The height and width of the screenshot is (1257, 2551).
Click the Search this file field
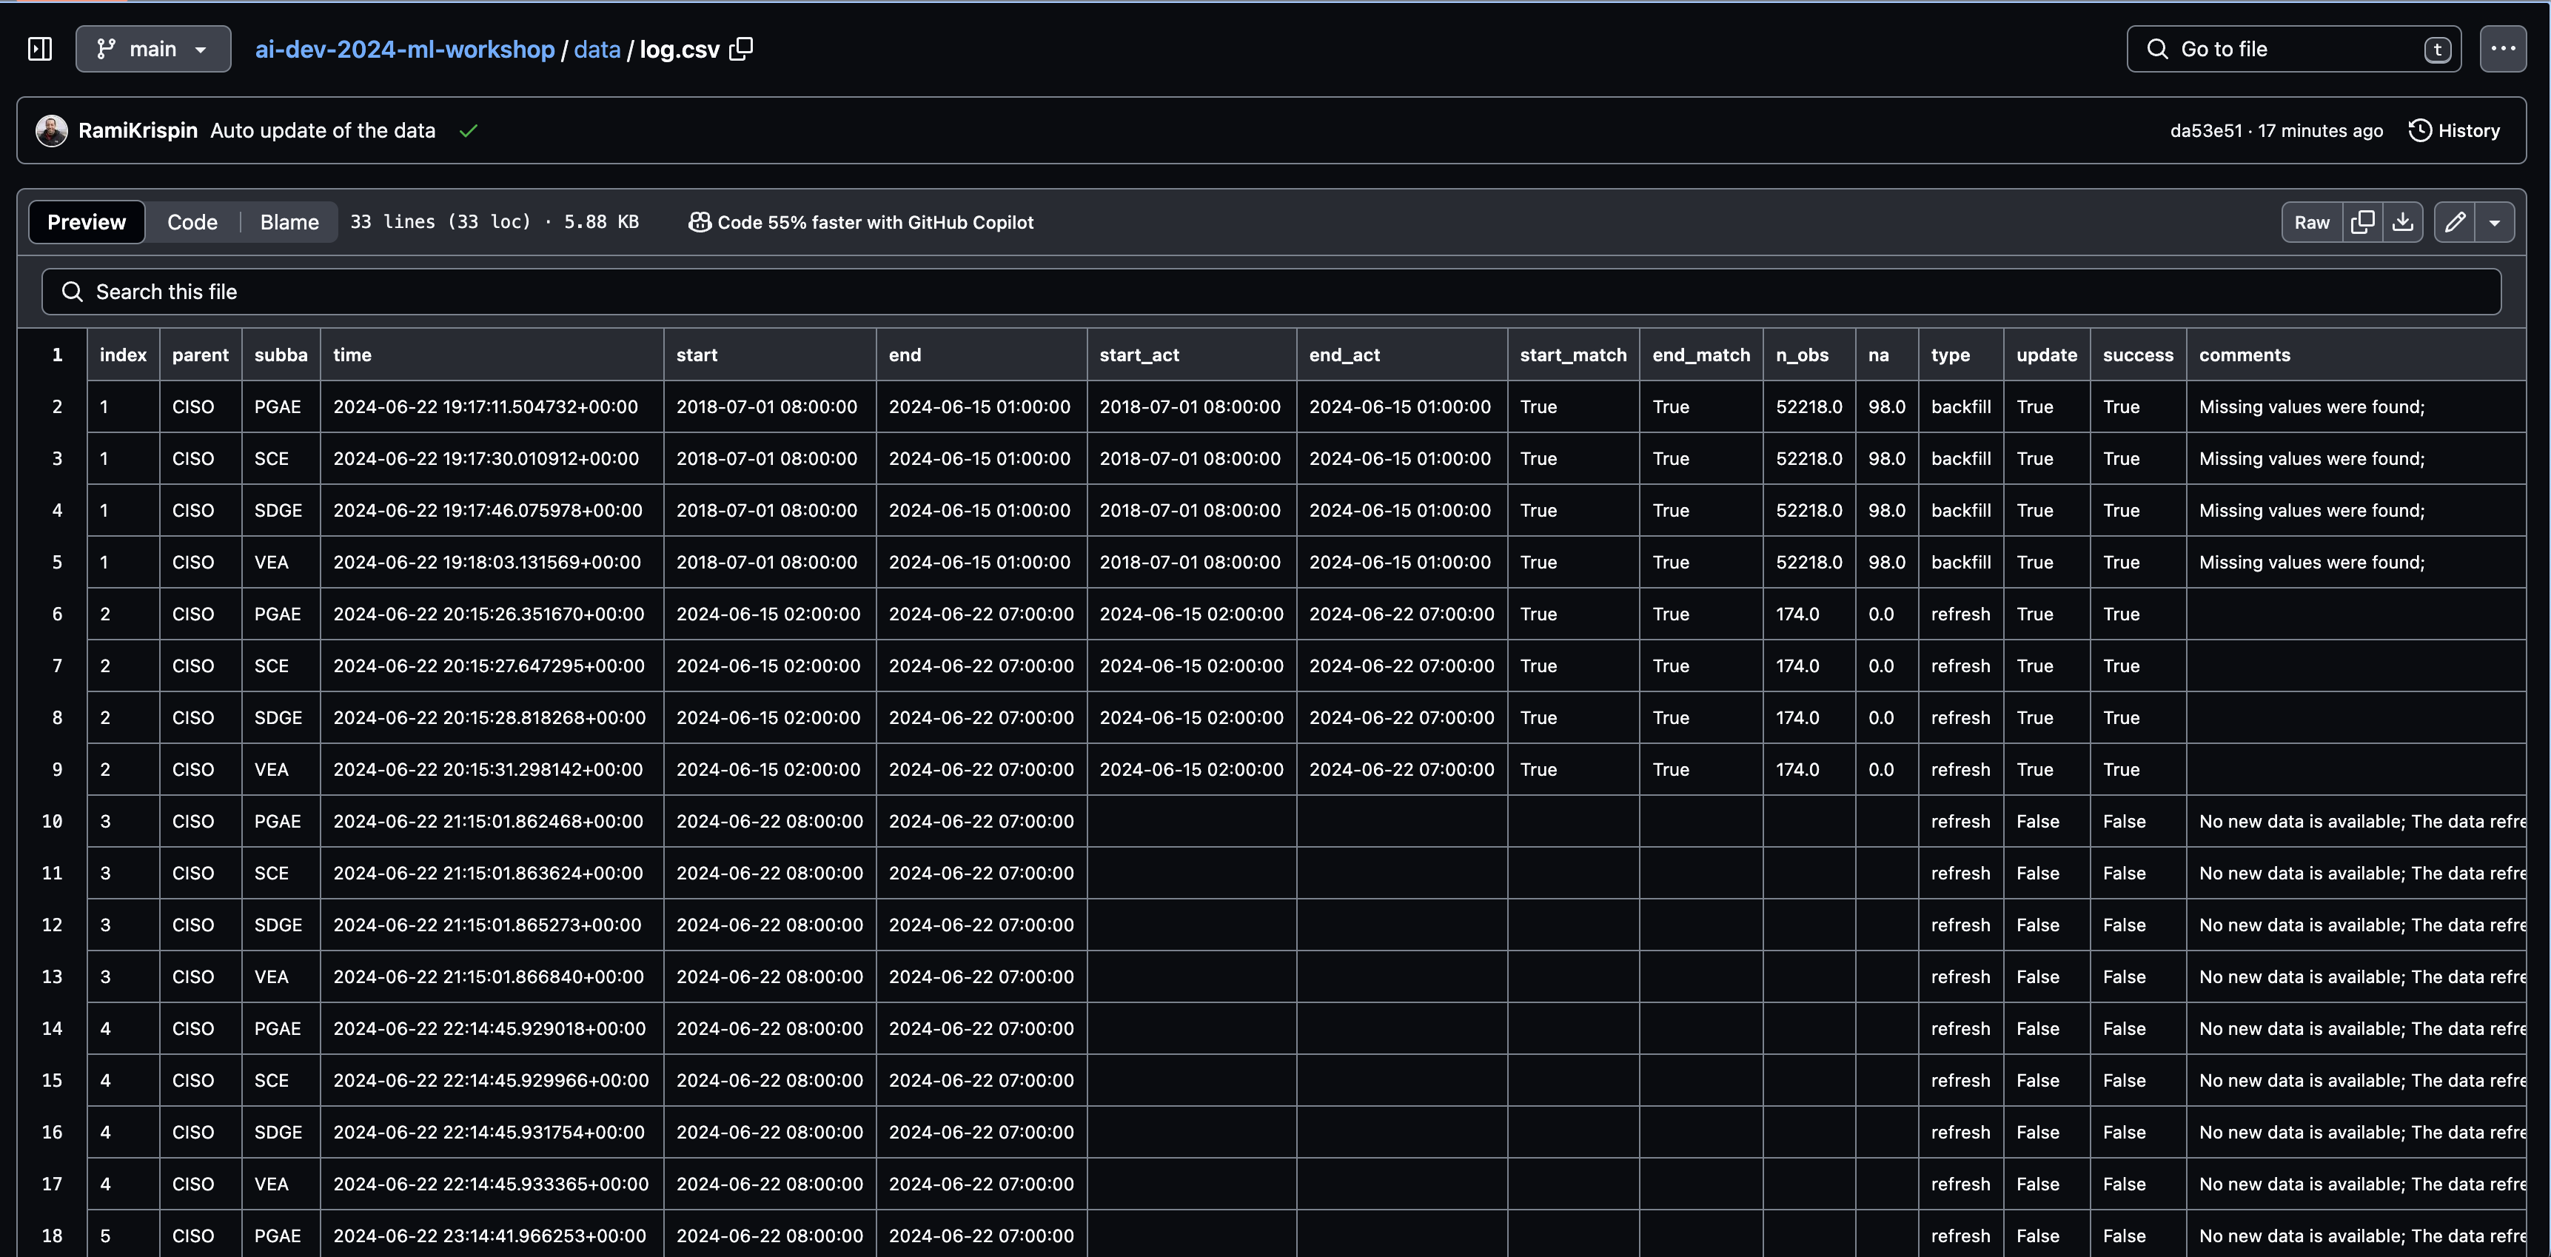pyautogui.click(x=1270, y=291)
